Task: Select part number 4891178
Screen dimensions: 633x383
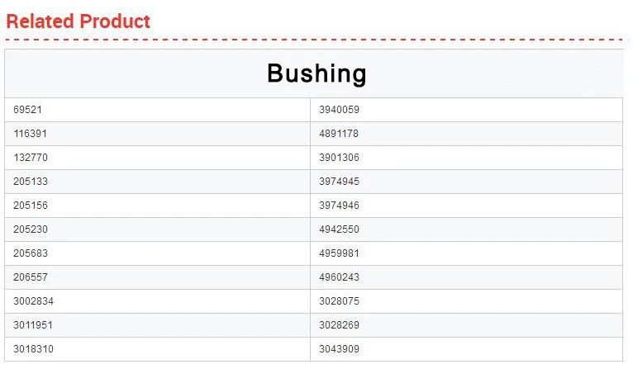Action: (339, 134)
